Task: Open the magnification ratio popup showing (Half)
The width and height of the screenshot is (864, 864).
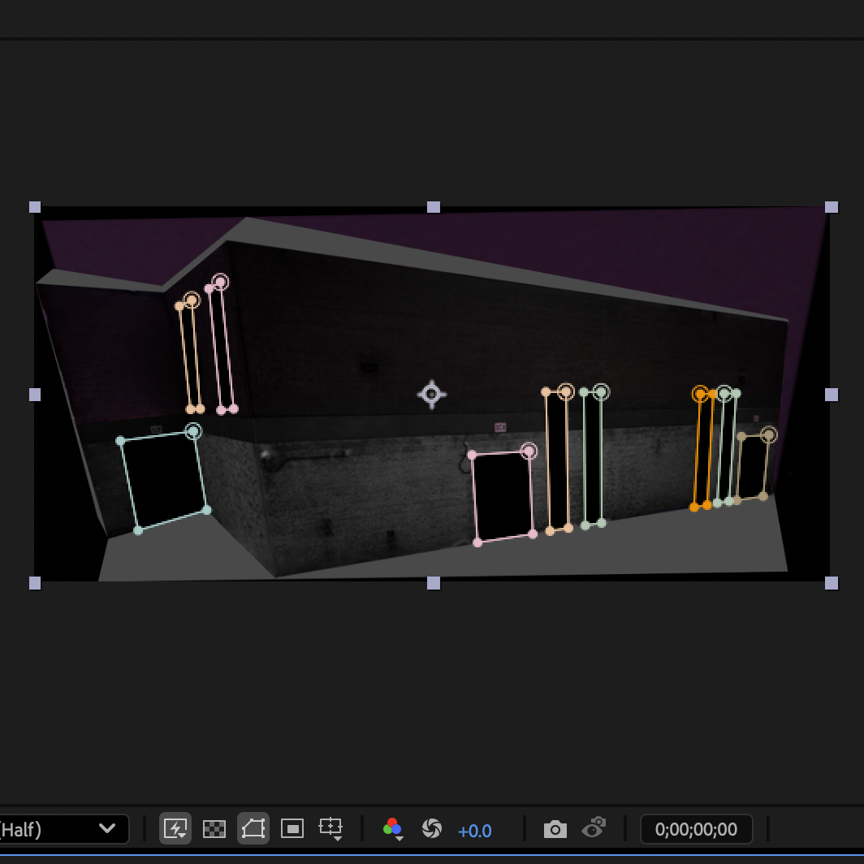Action: pos(65,829)
